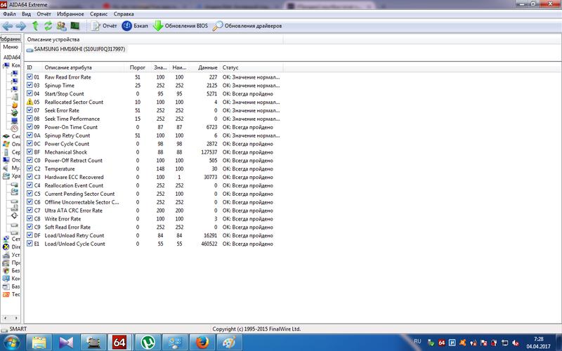The height and width of the screenshot is (351, 562).
Task: Toggle checkbox for Load/Unload Cycle Count
Action: [30, 244]
